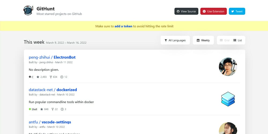The height and width of the screenshot is (134, 268).
Task: Click ElectronBot's star count 2,493
Action: pyautogui.click(x=42, y=77)
